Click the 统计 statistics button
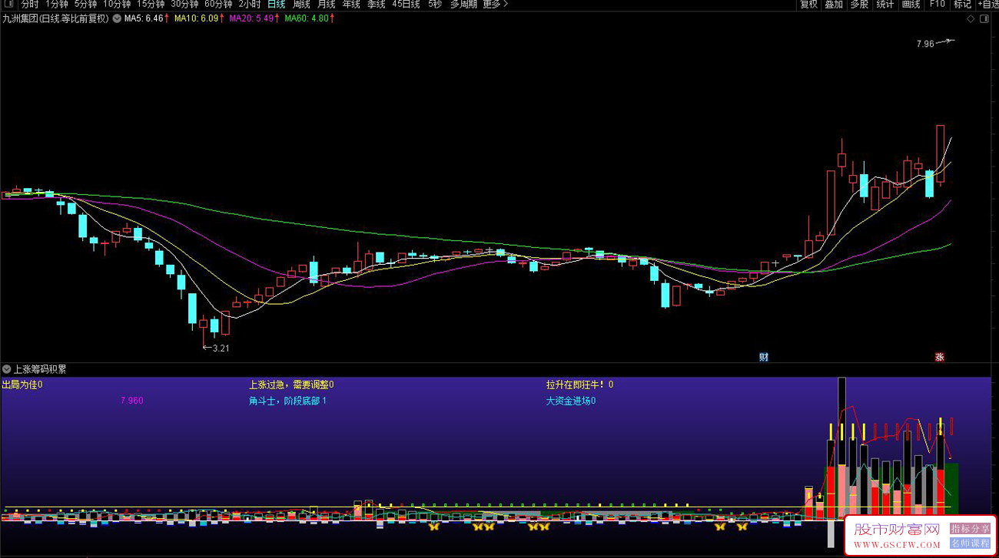This screenshot has width=999, height=558. pyautogui.click(x=885, y=5)
